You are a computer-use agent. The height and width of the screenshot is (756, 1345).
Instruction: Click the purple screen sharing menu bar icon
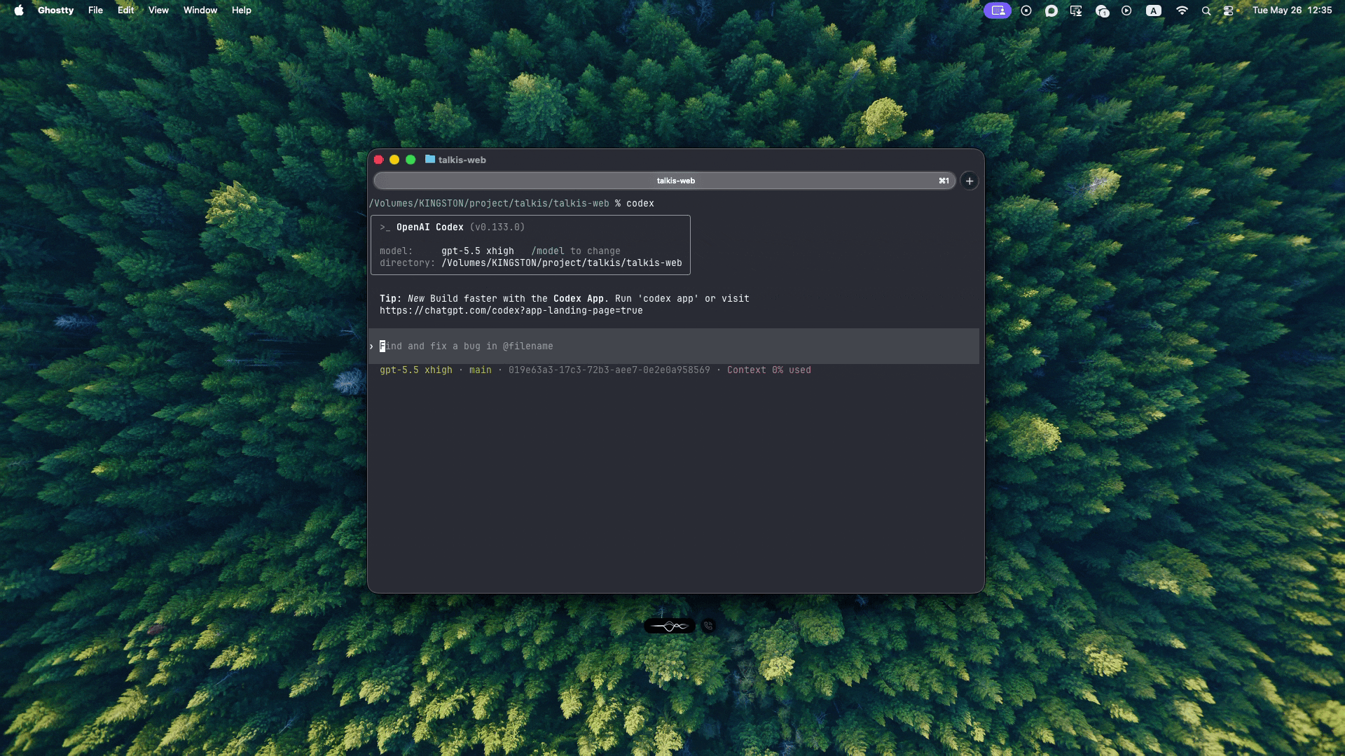(998, 10)
